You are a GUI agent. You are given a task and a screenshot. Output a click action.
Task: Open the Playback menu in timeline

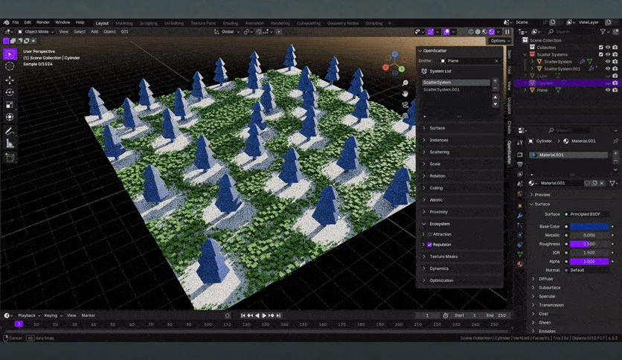click(x=29, y=315)
